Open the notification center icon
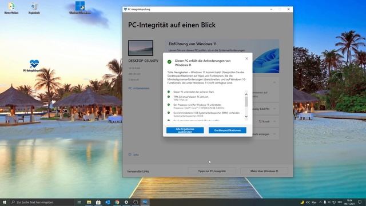Image resolution: width=366 pixels, height=206 pixels. 360,202
